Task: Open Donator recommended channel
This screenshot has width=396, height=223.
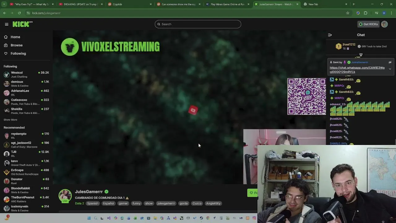Action: point(26,181)
